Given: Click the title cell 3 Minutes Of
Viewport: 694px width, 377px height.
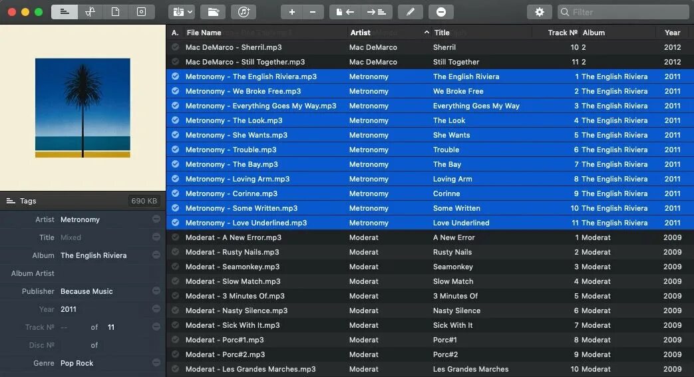Looking at the screenshot, I should pyautogui.click(x=455, y=296).
